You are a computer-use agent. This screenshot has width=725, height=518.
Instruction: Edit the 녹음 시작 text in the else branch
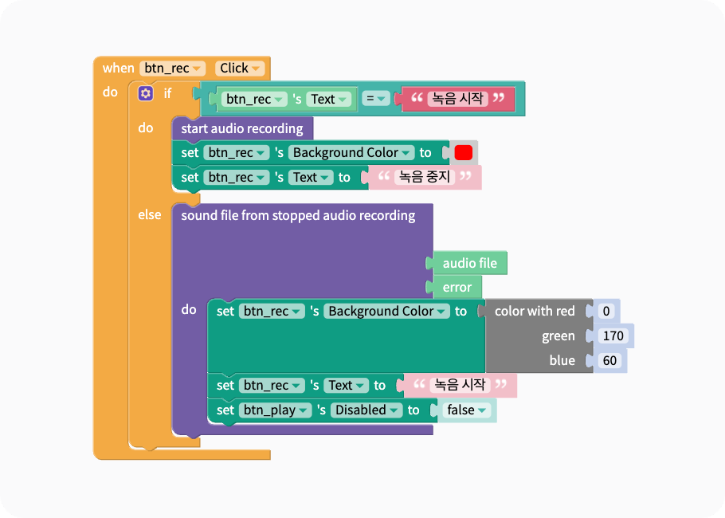coord(460,385)
